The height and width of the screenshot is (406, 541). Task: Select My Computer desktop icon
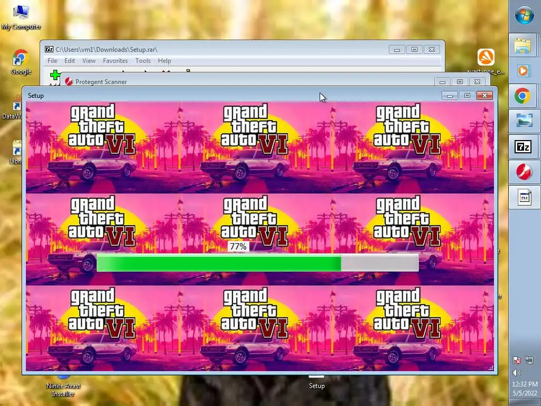[21, 16]
